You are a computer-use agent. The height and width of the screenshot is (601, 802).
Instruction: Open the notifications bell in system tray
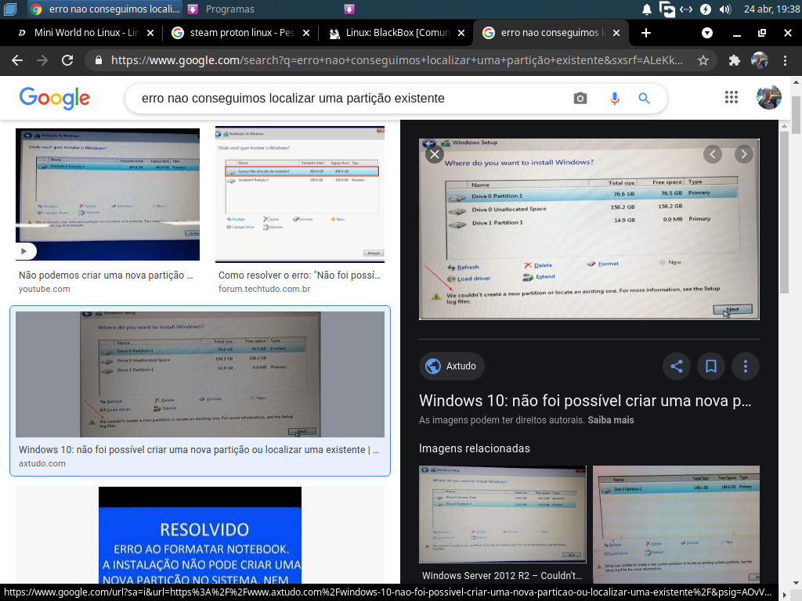646,9
